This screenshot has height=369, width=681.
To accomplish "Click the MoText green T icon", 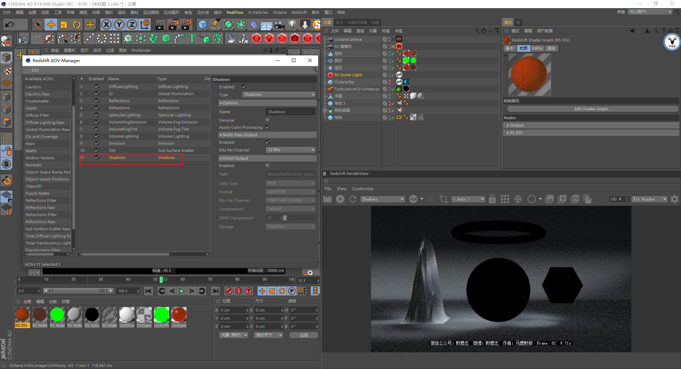I will point(192,38).
